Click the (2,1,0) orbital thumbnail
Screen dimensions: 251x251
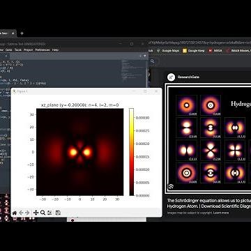coord(186,128)
